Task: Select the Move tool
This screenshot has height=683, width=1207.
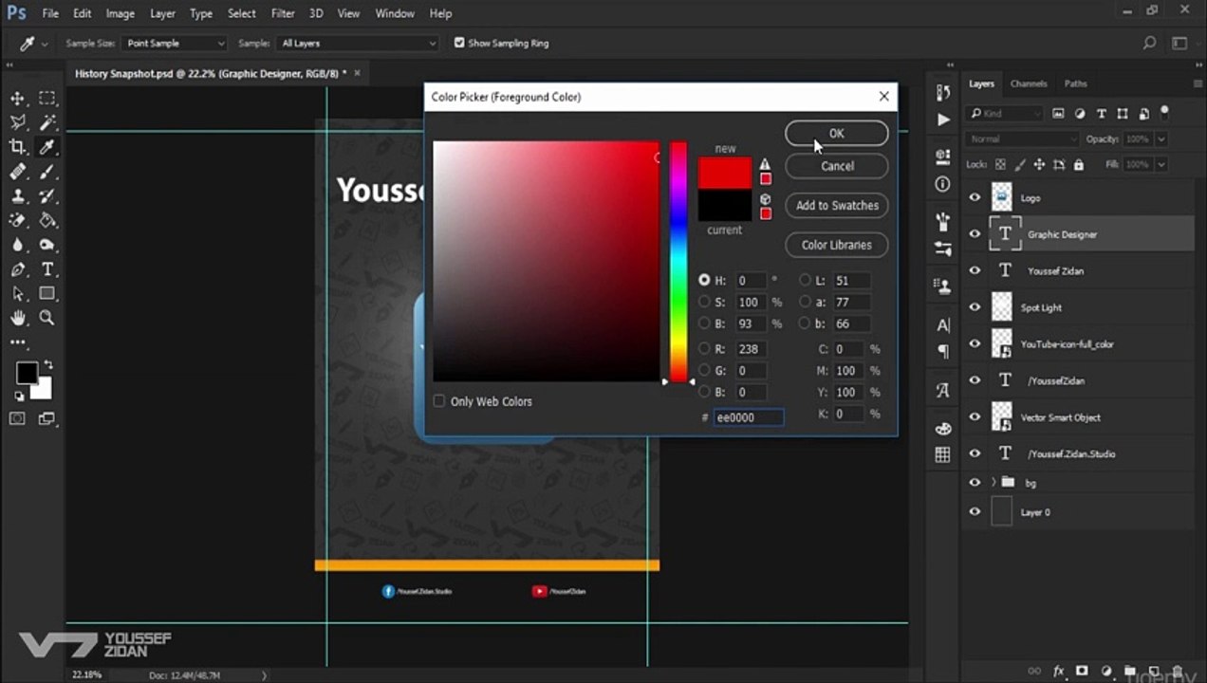Action: tap(18, 99)
